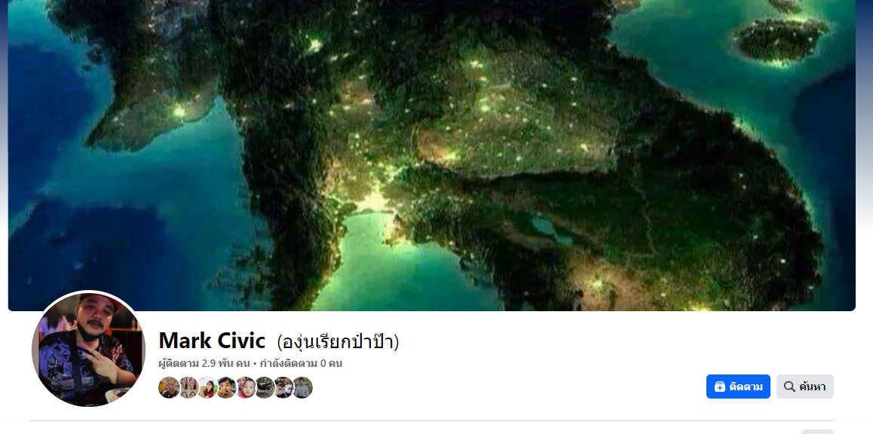Viewport: 873px width, 434px height.
Task: Click the nickname text in parentheses
Action: [338, 341]
